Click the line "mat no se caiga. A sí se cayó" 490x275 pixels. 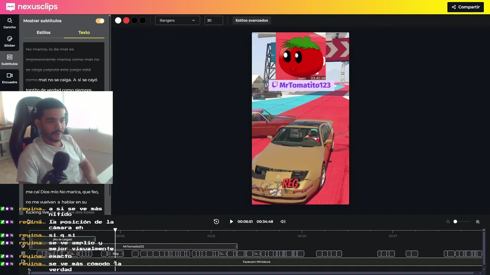tap(68, 80)
